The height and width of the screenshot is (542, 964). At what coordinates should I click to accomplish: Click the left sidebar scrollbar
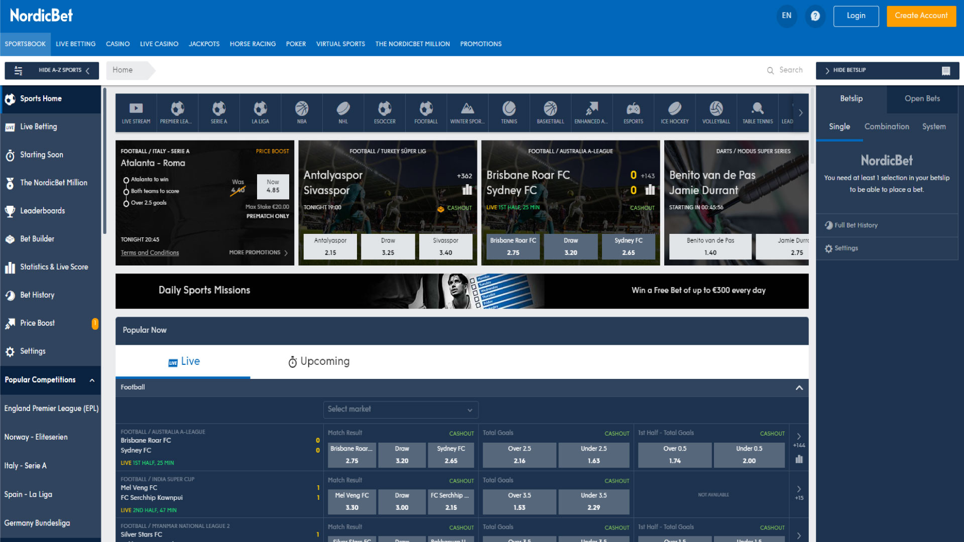[x=104, y=161]
